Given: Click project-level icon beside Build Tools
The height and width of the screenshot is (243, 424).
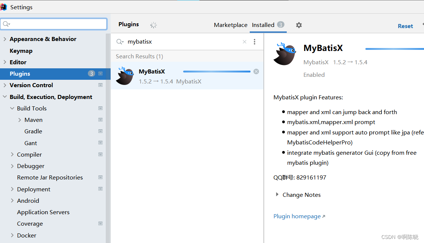Looking at the screenshot, I should pyautogui.click(x=100, y=108).
